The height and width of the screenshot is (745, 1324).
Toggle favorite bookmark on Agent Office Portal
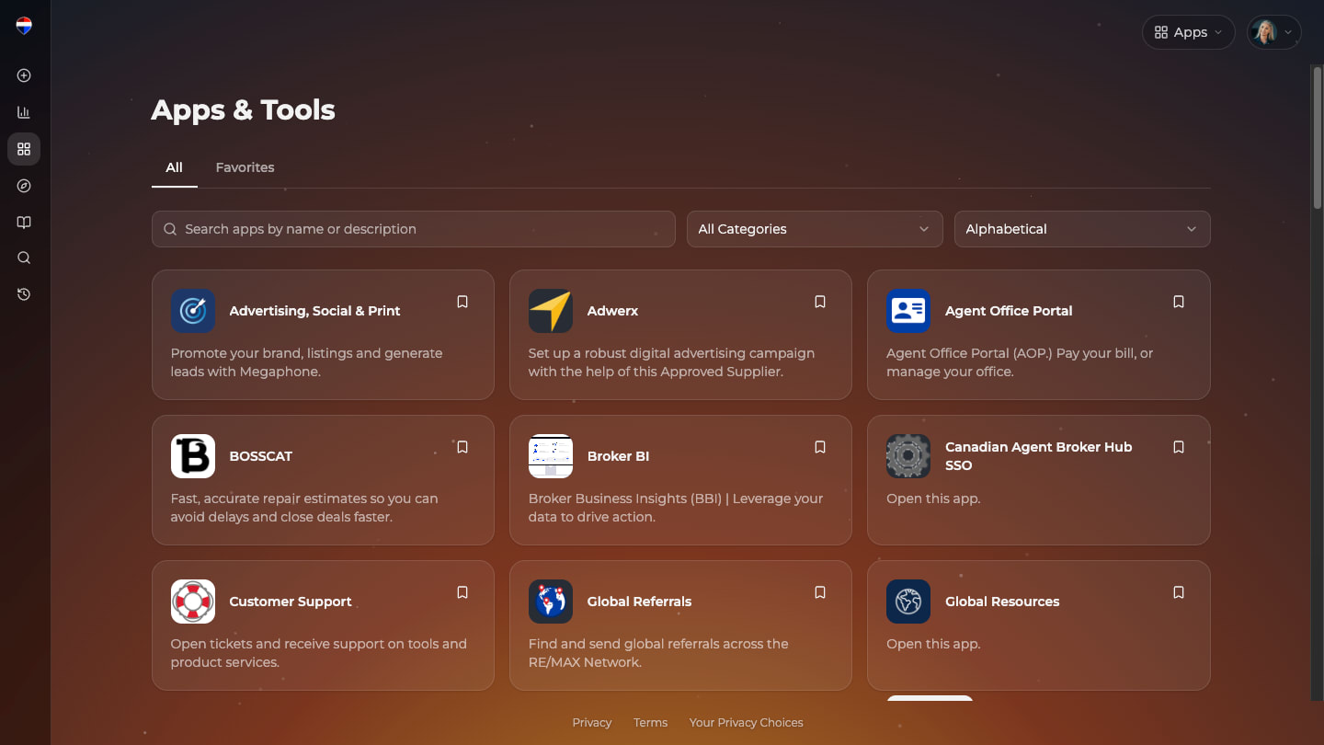tap(1179, 302)
